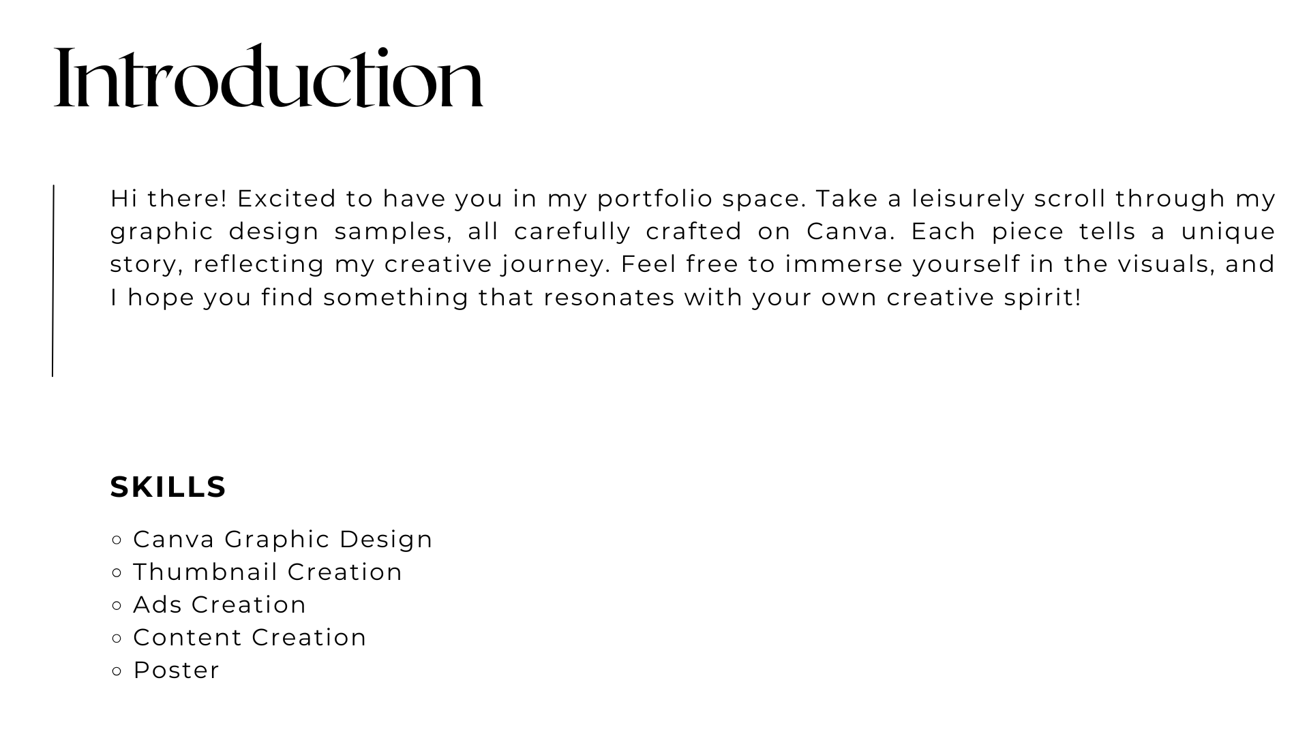Click the phrase "creative spirit!"

pyautogui.click(x=984, y=298)
